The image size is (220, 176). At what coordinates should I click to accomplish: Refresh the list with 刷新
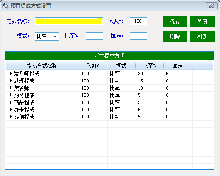(202, 36)
